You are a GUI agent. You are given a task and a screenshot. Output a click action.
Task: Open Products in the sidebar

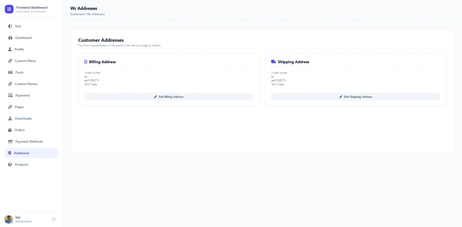31,165
